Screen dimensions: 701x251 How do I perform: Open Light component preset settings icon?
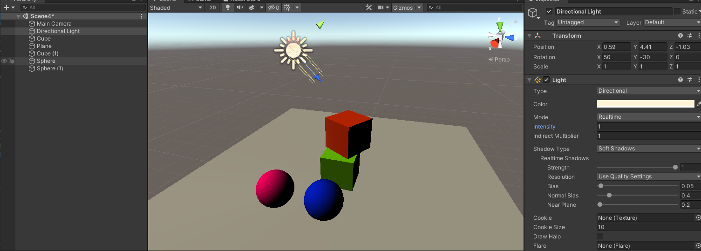690,80
